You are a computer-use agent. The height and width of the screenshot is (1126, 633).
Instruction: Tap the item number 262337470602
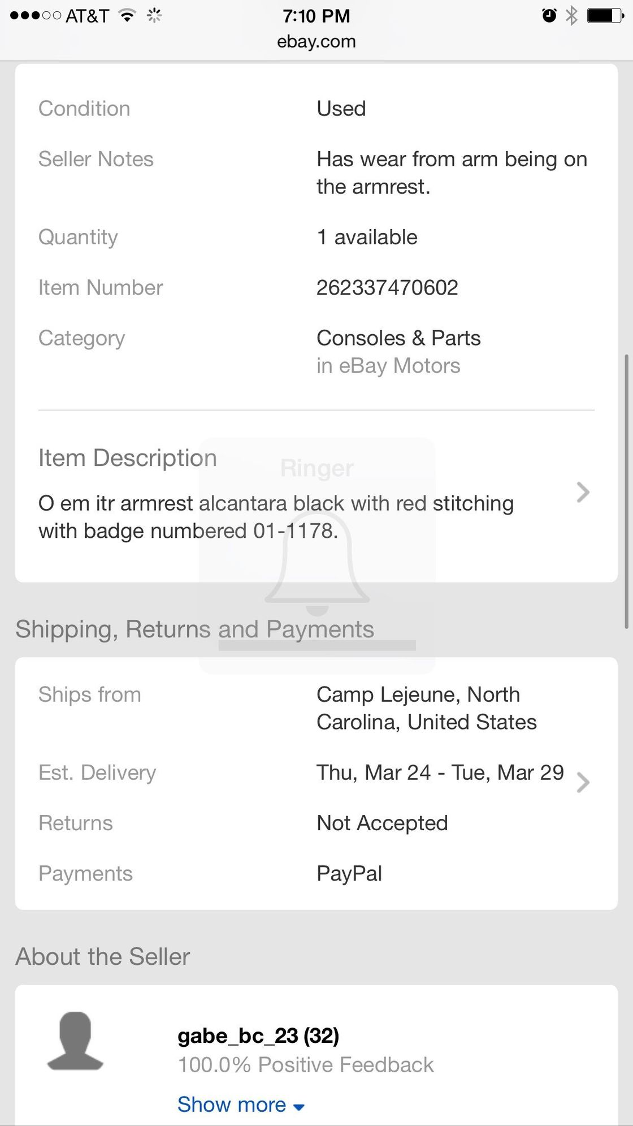pyautogui.click(x=387, y=288)
